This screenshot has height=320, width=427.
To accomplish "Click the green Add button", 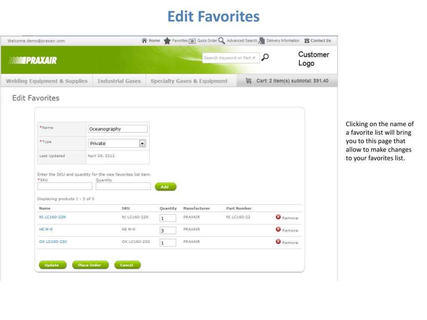I will (166, 187).
